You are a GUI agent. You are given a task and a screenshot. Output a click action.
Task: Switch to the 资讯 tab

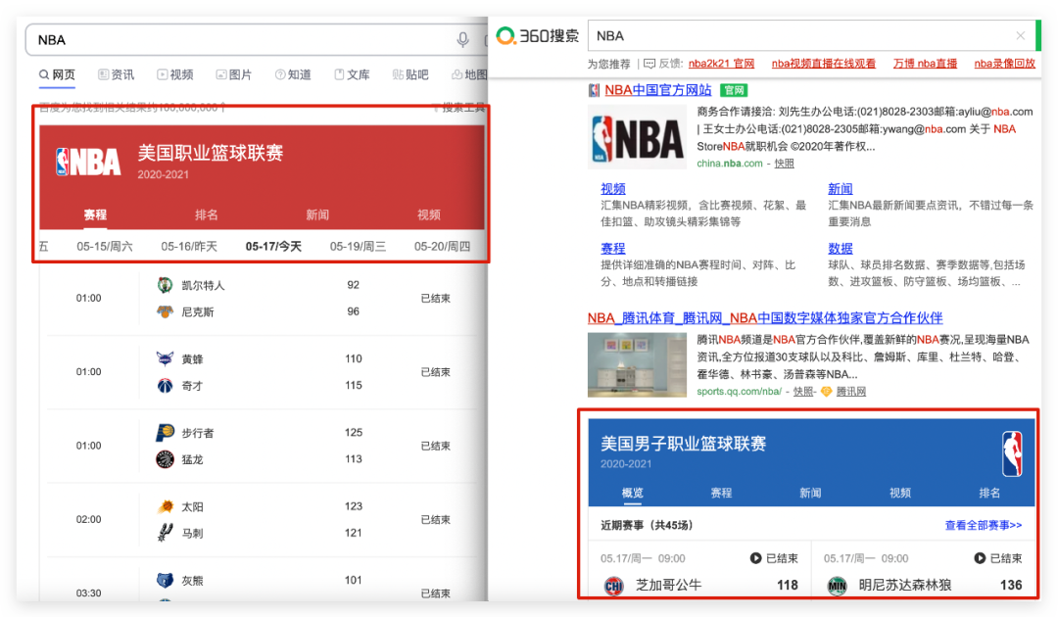[x=116, y=74]
